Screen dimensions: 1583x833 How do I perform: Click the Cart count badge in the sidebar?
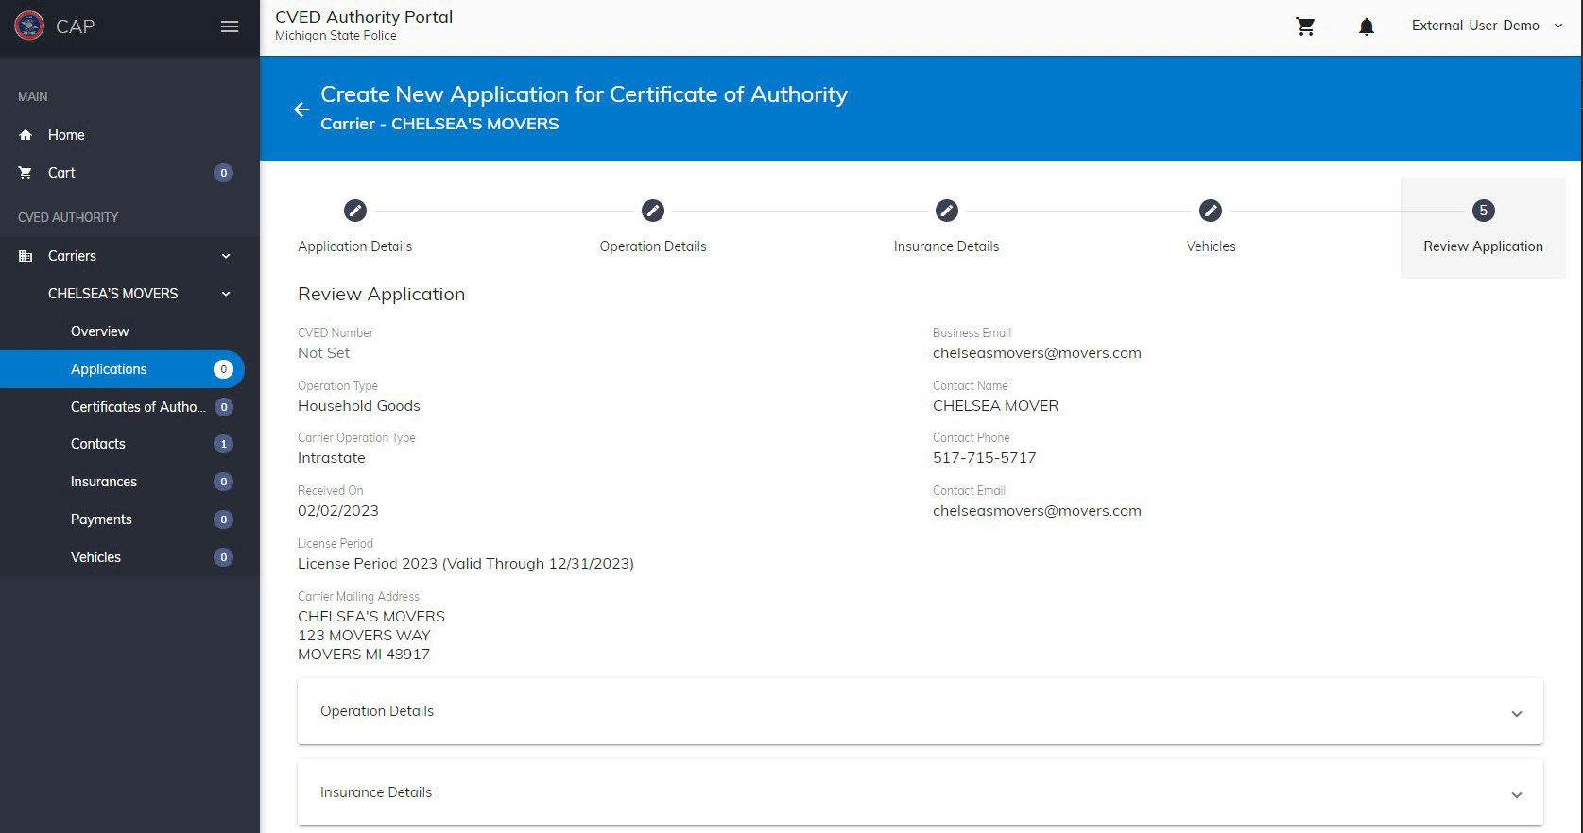click(x=223, y=173)
